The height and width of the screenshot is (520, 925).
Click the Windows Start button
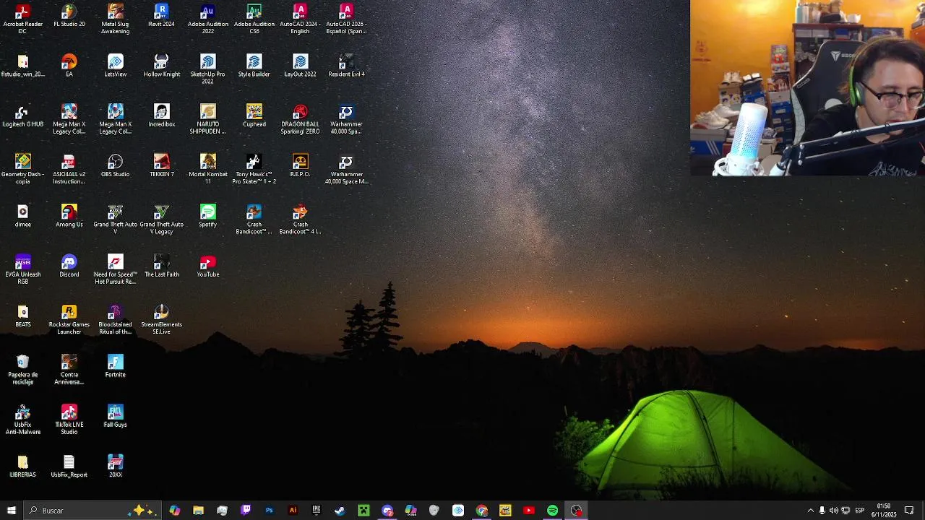point(12,511)
